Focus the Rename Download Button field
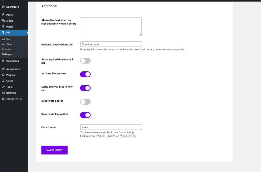The image size is (261, 172). point(111,44)
